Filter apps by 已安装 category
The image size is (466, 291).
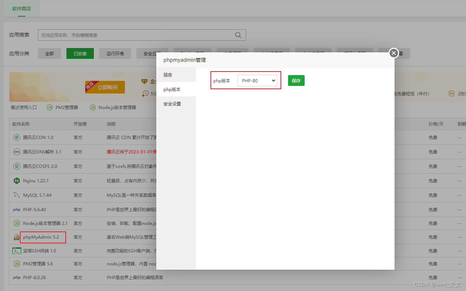(80, 53)
